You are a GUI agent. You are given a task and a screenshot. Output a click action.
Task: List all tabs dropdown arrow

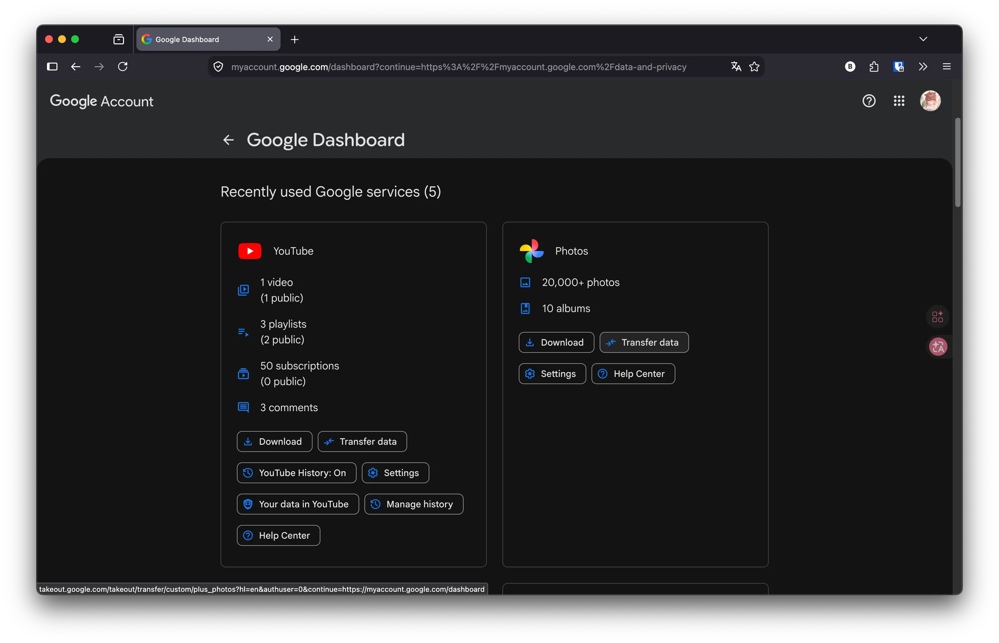click(x=923, y=39)
